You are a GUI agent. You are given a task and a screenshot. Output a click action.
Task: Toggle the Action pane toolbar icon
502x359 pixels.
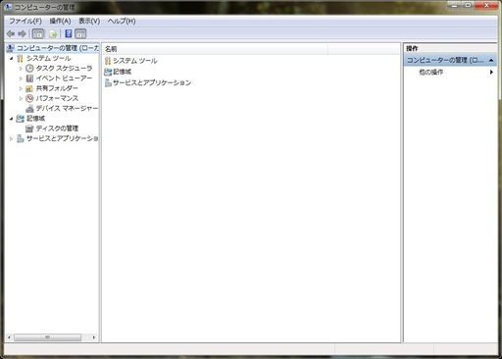(80, 33)
